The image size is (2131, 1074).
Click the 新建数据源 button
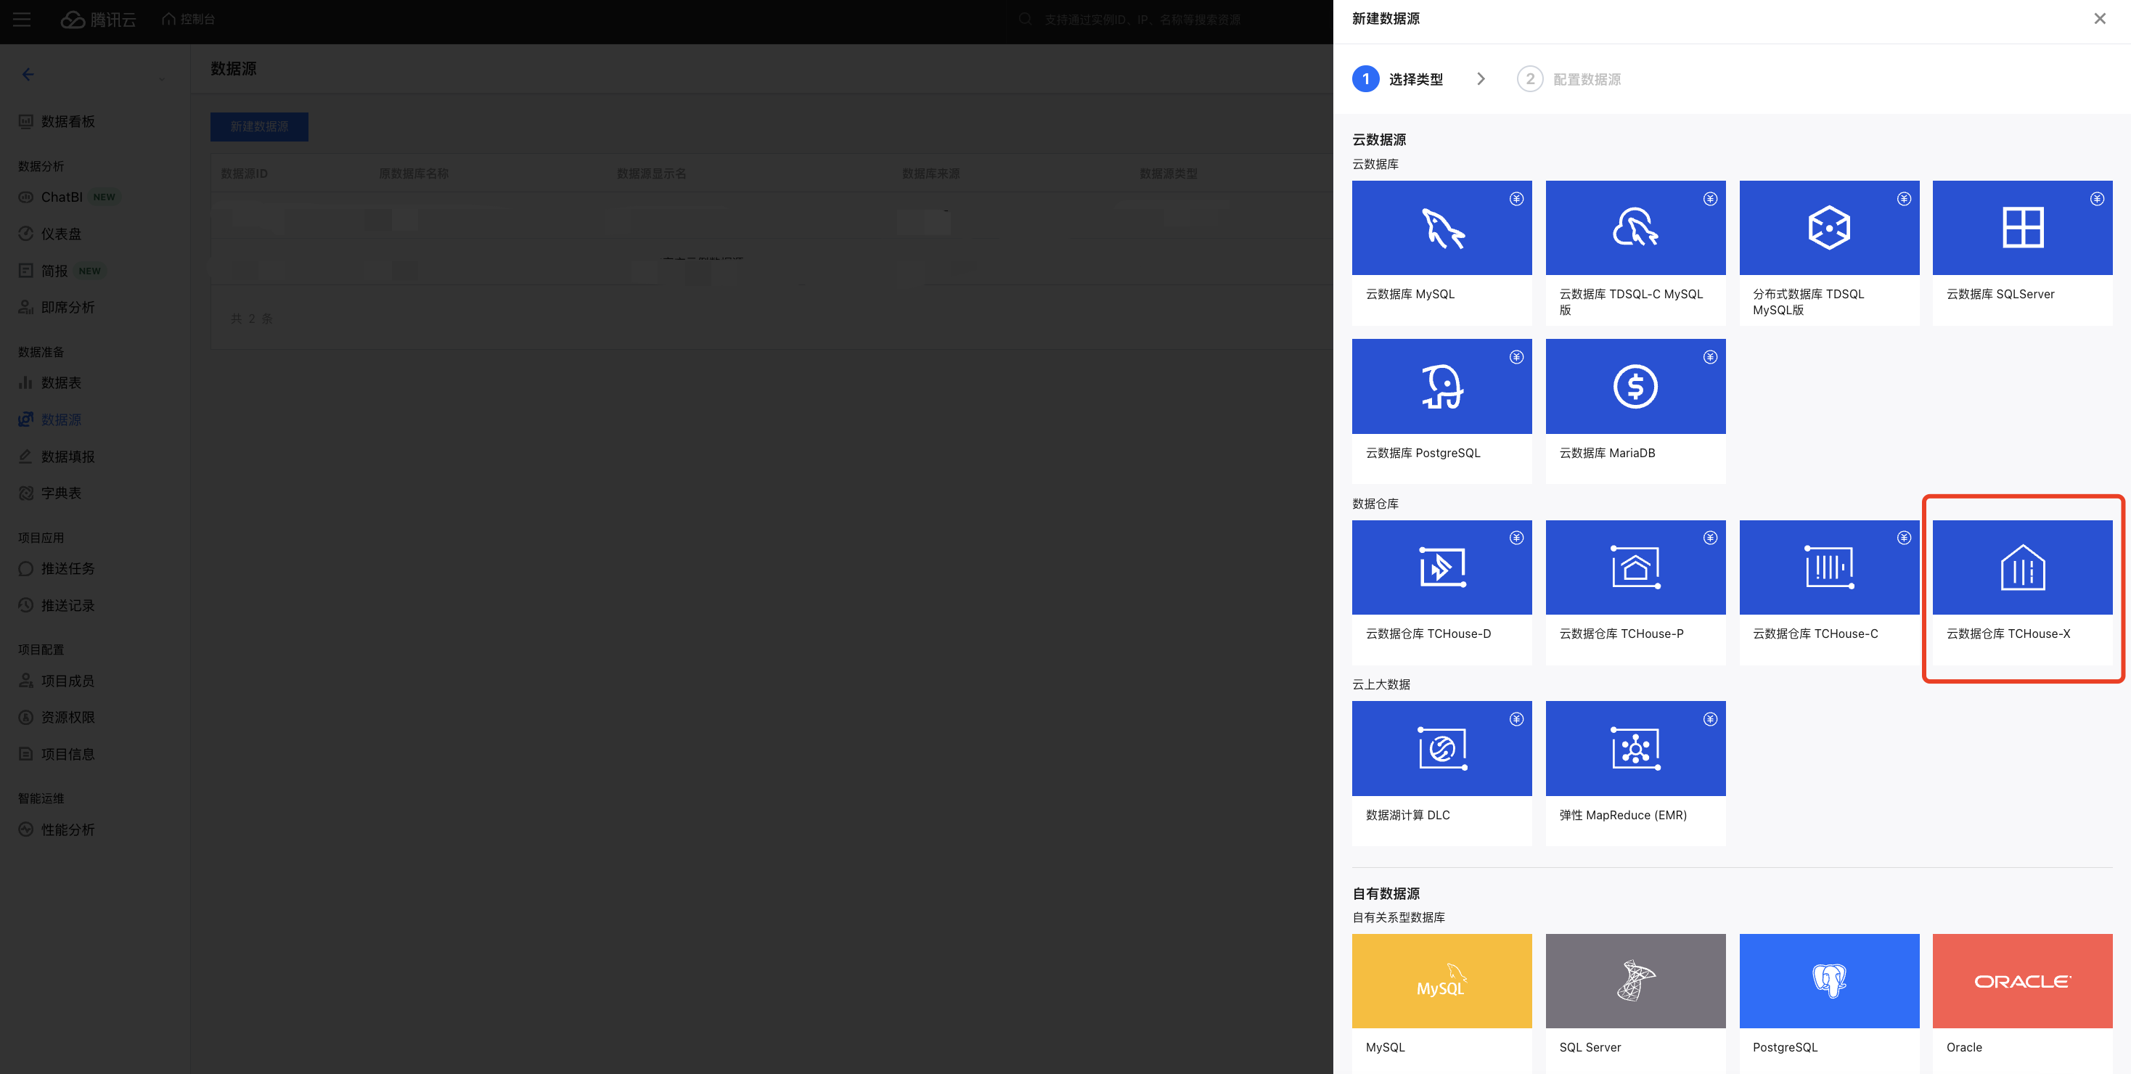[x=259, y=126]
